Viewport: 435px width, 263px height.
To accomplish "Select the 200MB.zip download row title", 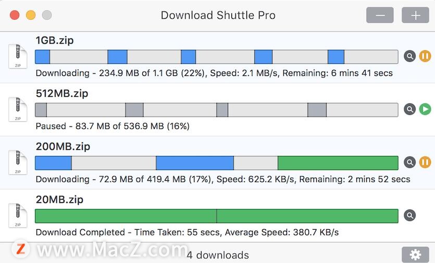I will [x=63, y=147].
